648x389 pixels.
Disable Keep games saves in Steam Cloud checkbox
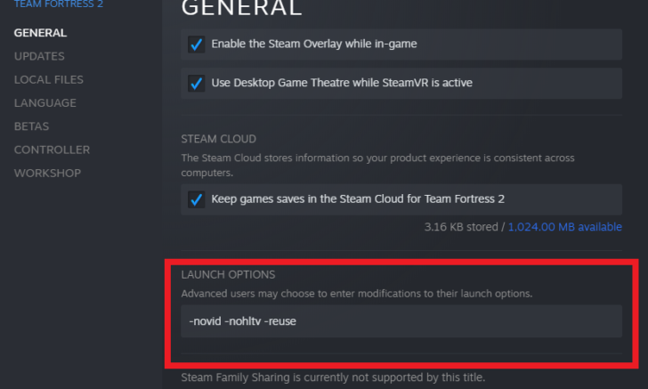197,199
